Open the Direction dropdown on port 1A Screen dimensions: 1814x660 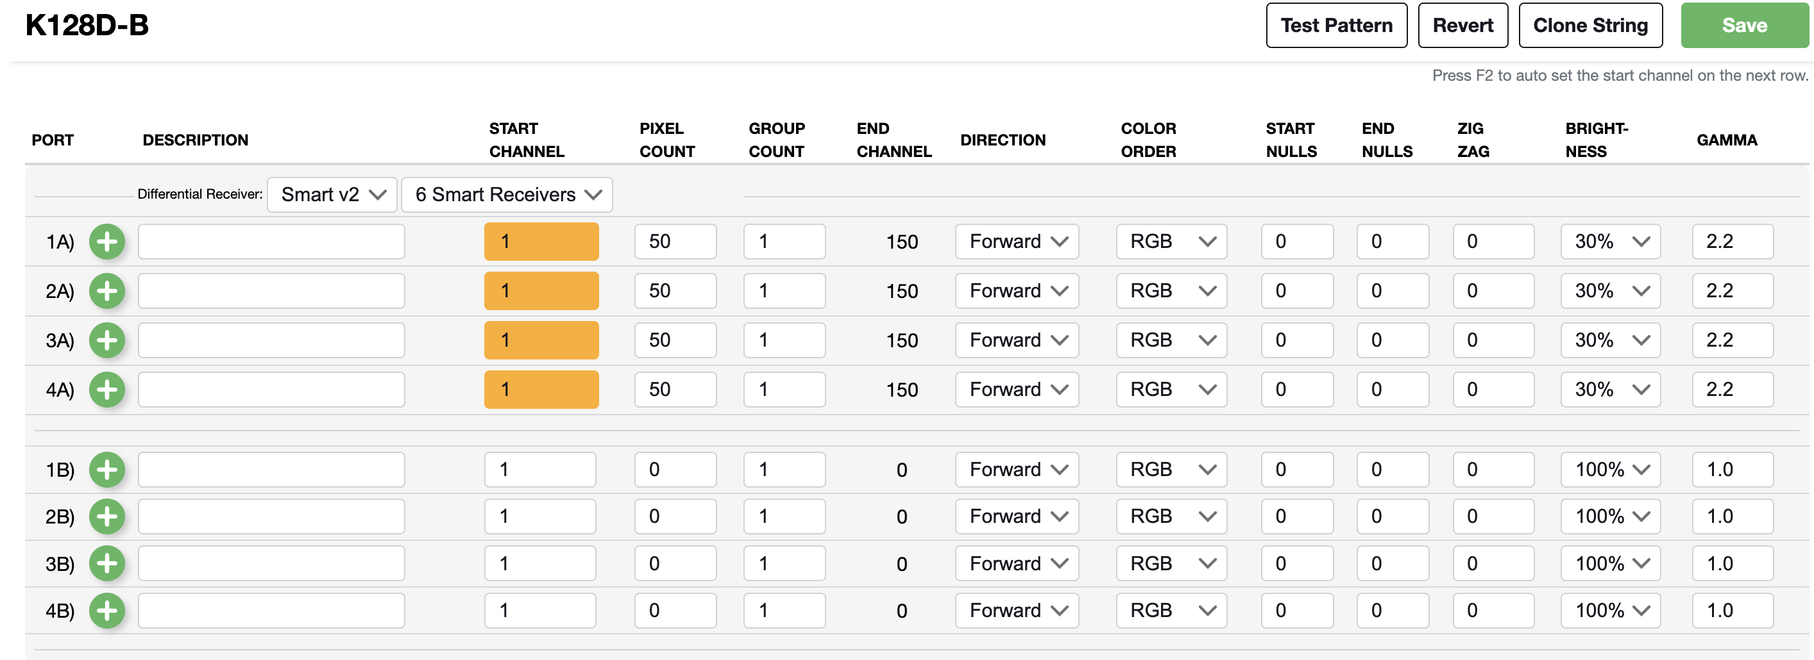[x=1016, y=242]
